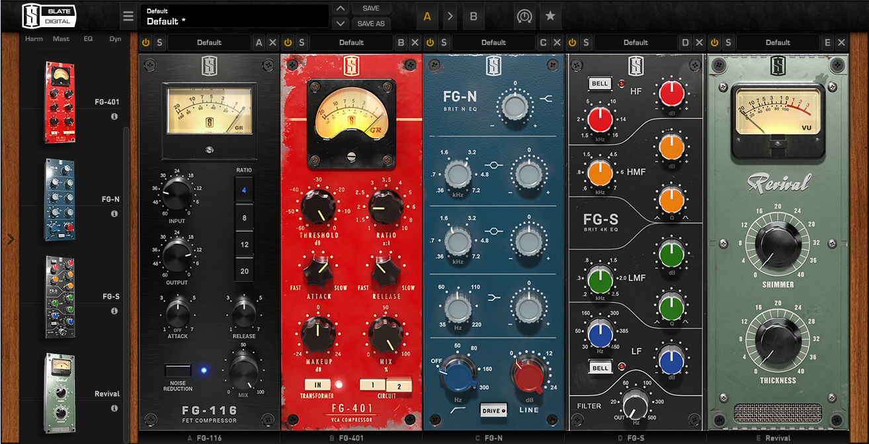Open the settings knob icon in top bar

(524, 16)
